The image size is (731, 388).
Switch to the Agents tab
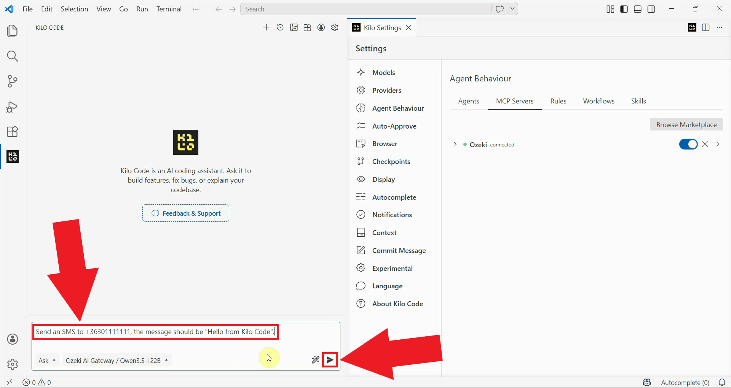point(469,101)
